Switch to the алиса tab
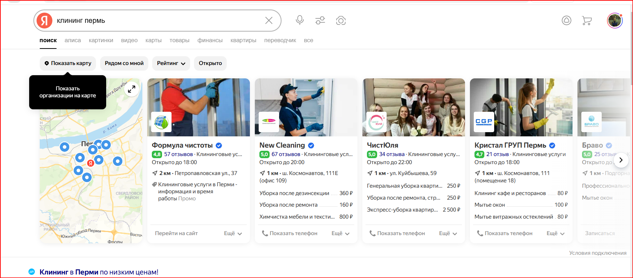This screenshot has width=633, height=278. click(73, 40)
